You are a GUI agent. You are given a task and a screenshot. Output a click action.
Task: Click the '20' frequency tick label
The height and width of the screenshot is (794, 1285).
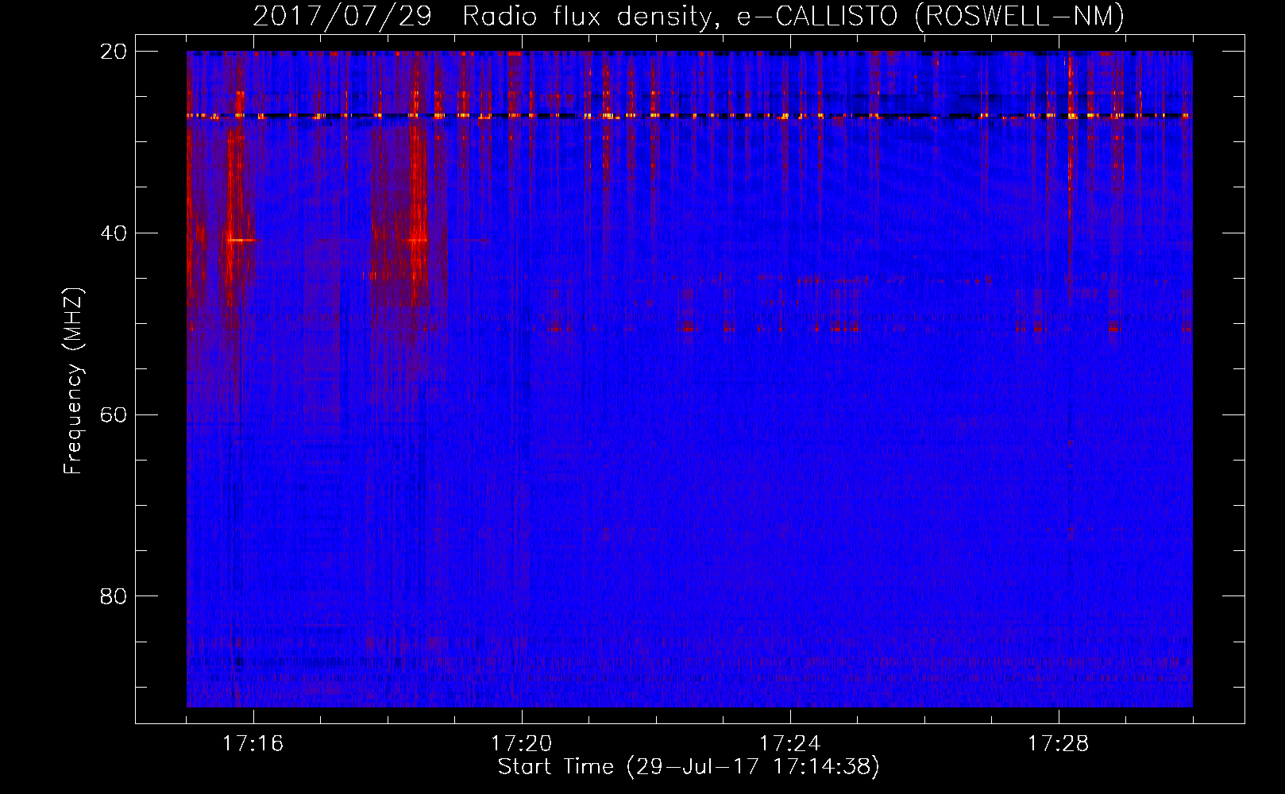click(114, 52)
